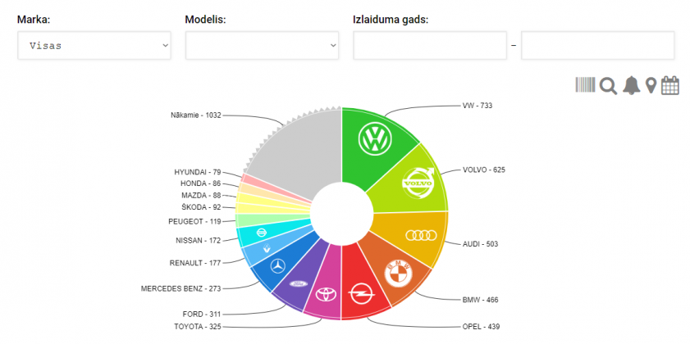
Task: Open the Marka dropdown showing Visas
Action: click(94, 46)
